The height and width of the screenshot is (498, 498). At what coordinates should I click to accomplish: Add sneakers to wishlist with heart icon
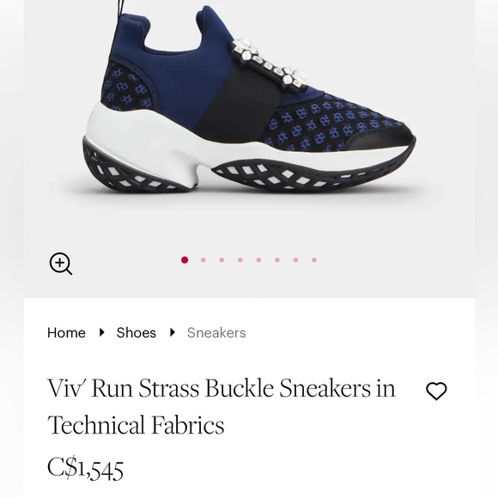click(x=436, y=391)
